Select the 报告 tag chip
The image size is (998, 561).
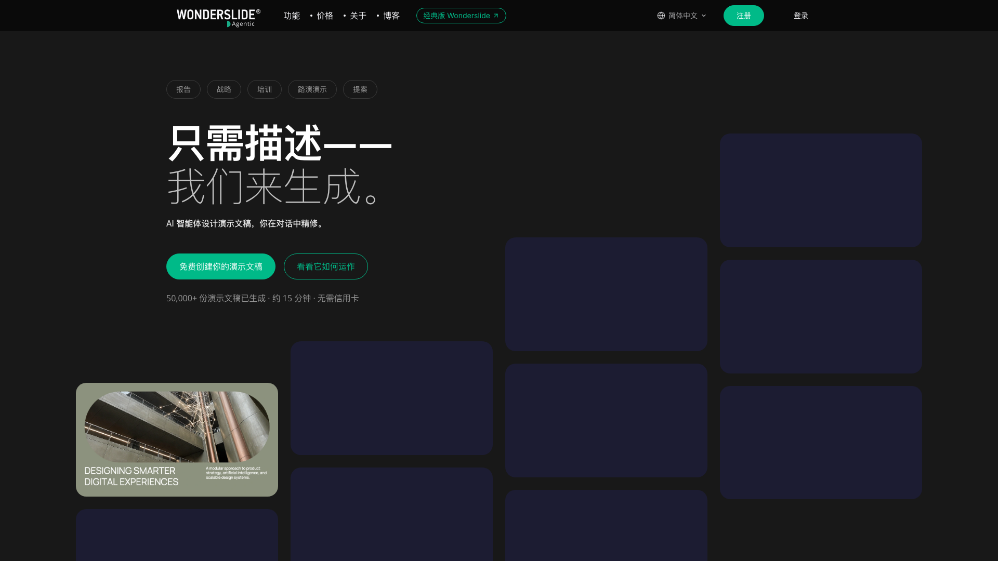[x=183, y=89]
